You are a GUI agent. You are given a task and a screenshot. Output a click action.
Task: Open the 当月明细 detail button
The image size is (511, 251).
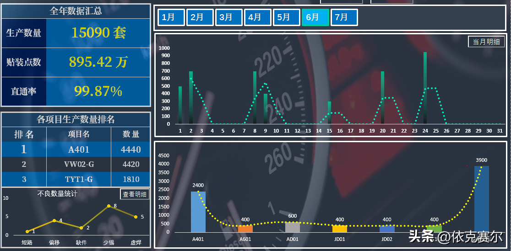(x=486, y=42)
